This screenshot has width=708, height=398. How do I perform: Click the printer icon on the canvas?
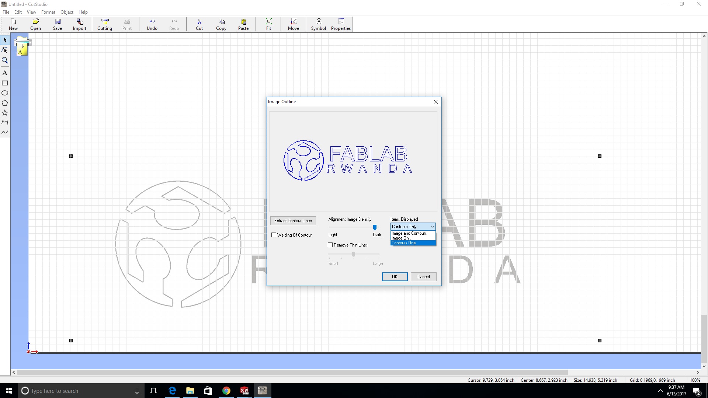[23, 46]
